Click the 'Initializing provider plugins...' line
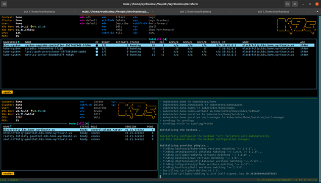The height and width of the screenshot is (183, 321). coord(185,145)
